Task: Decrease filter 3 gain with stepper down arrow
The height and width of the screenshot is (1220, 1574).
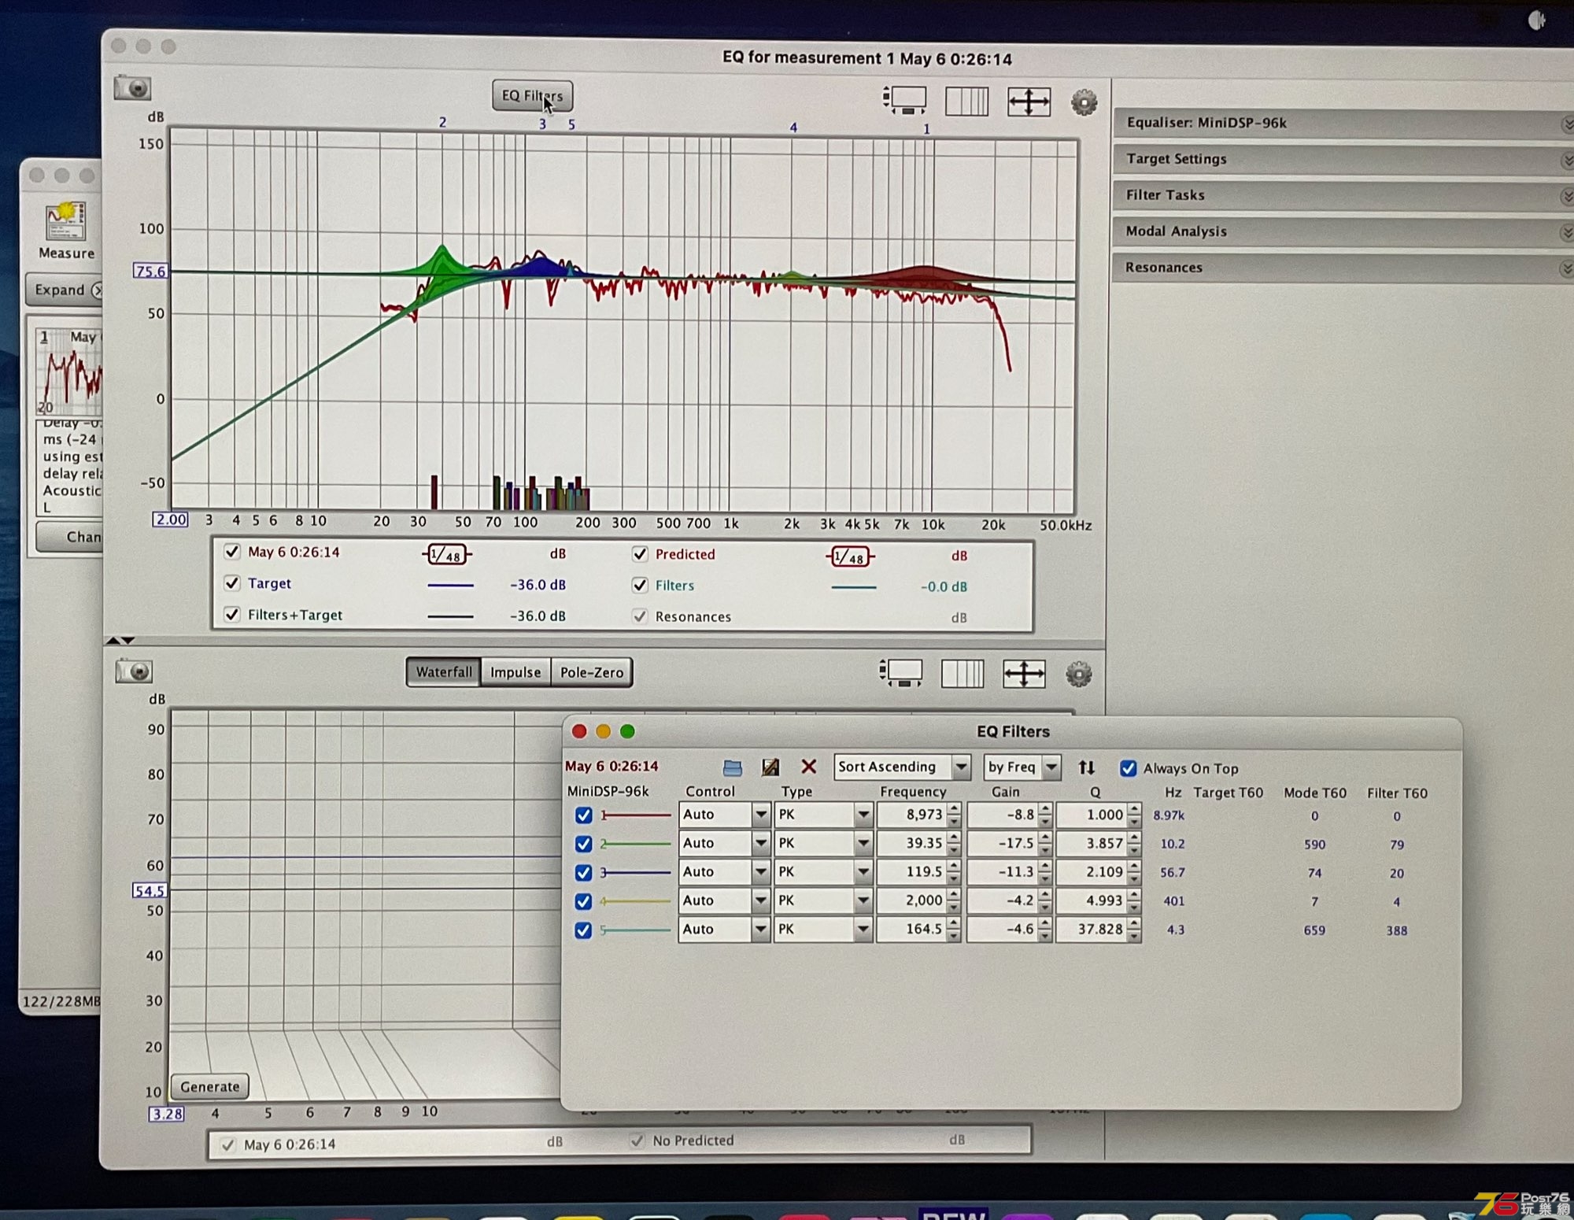Action: [x=1044, y=878]
